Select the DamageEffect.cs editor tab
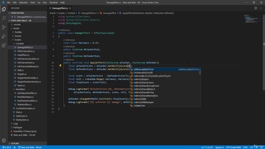This screenshot has width=265, height=149. 60,8
